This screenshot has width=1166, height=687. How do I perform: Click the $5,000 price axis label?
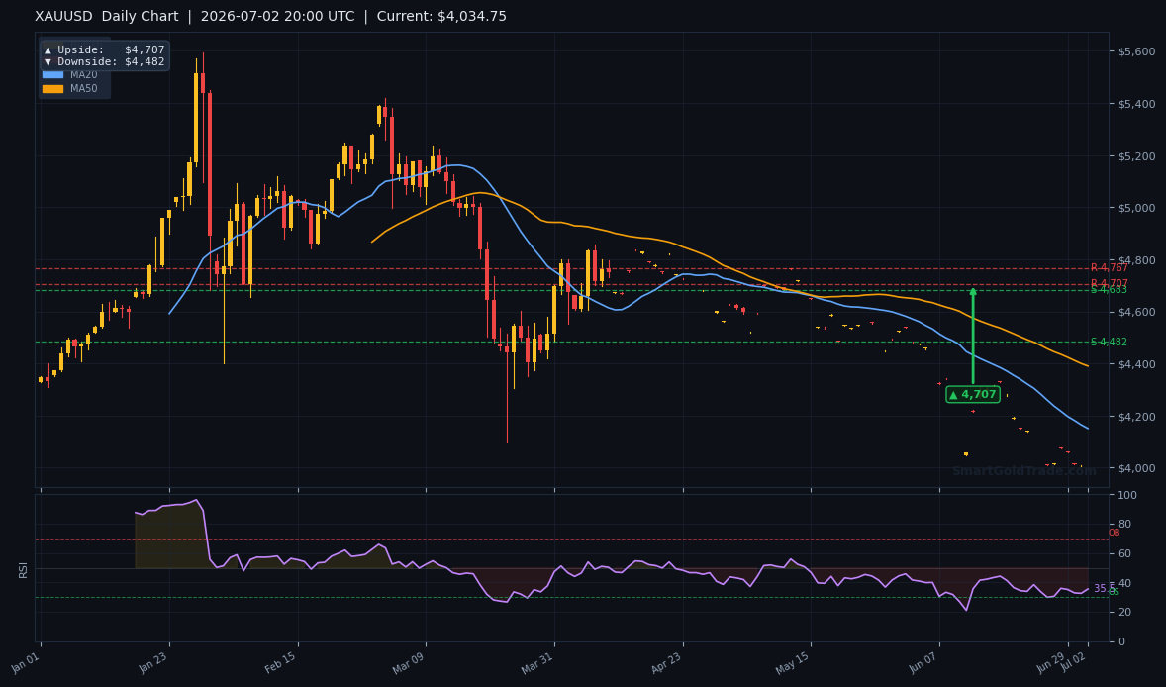(1137, 208)
